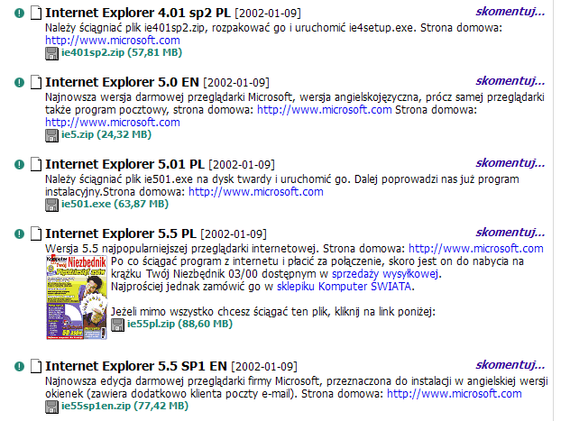Click the heading 'Internet Explorer 5.01 PL'
Viewport: 570px width, 421px height.
pos(124,164)
